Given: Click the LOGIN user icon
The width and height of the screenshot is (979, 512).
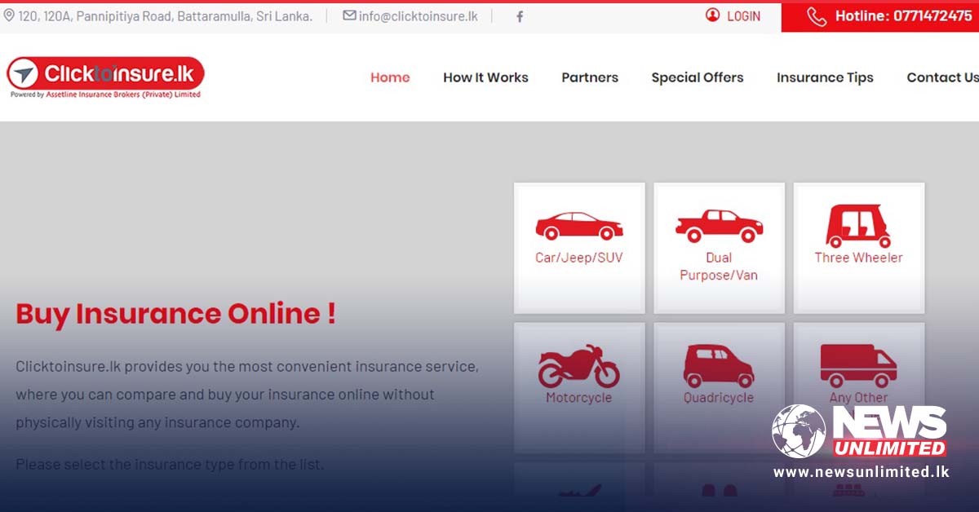Looking at the screenshot, I should 713,15.
